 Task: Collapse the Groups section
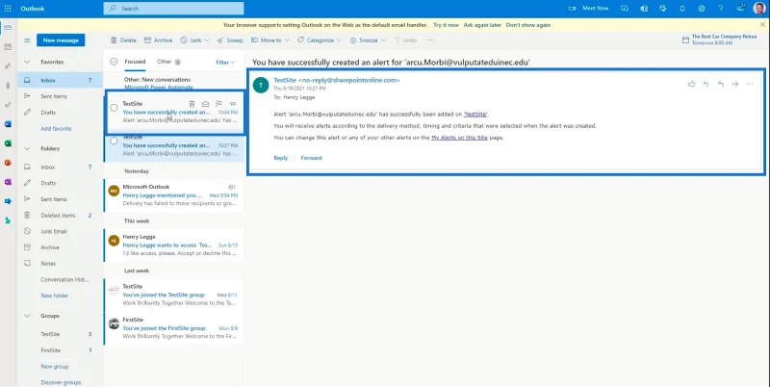pos(28,316)
